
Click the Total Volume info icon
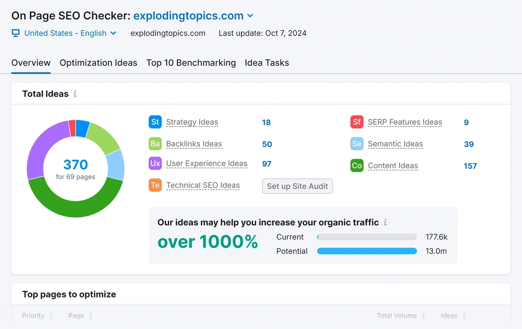coord(423,316)
